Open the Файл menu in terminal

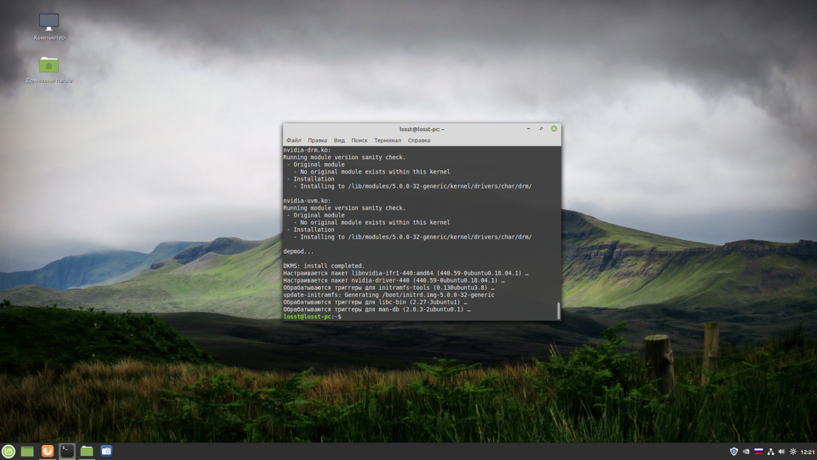pyautogui.click(x=294, y=140)
